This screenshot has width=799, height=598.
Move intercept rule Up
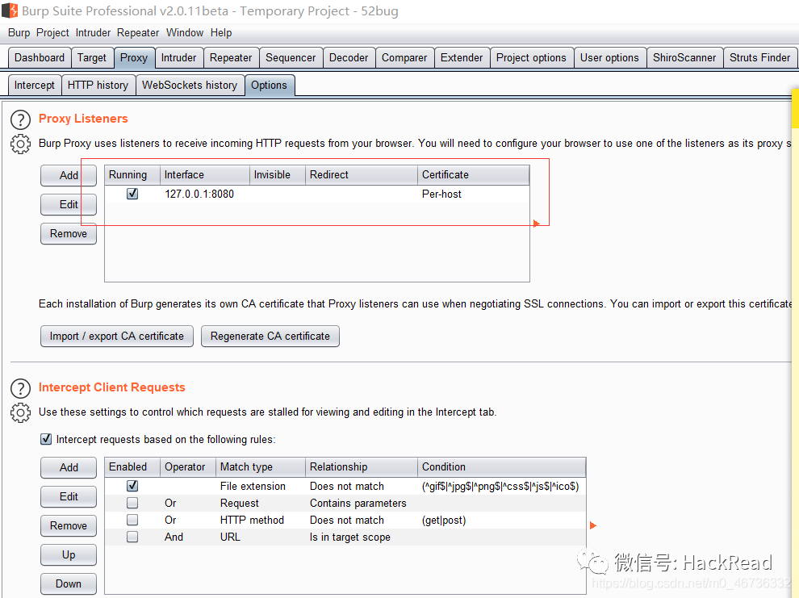coord(69,554)
